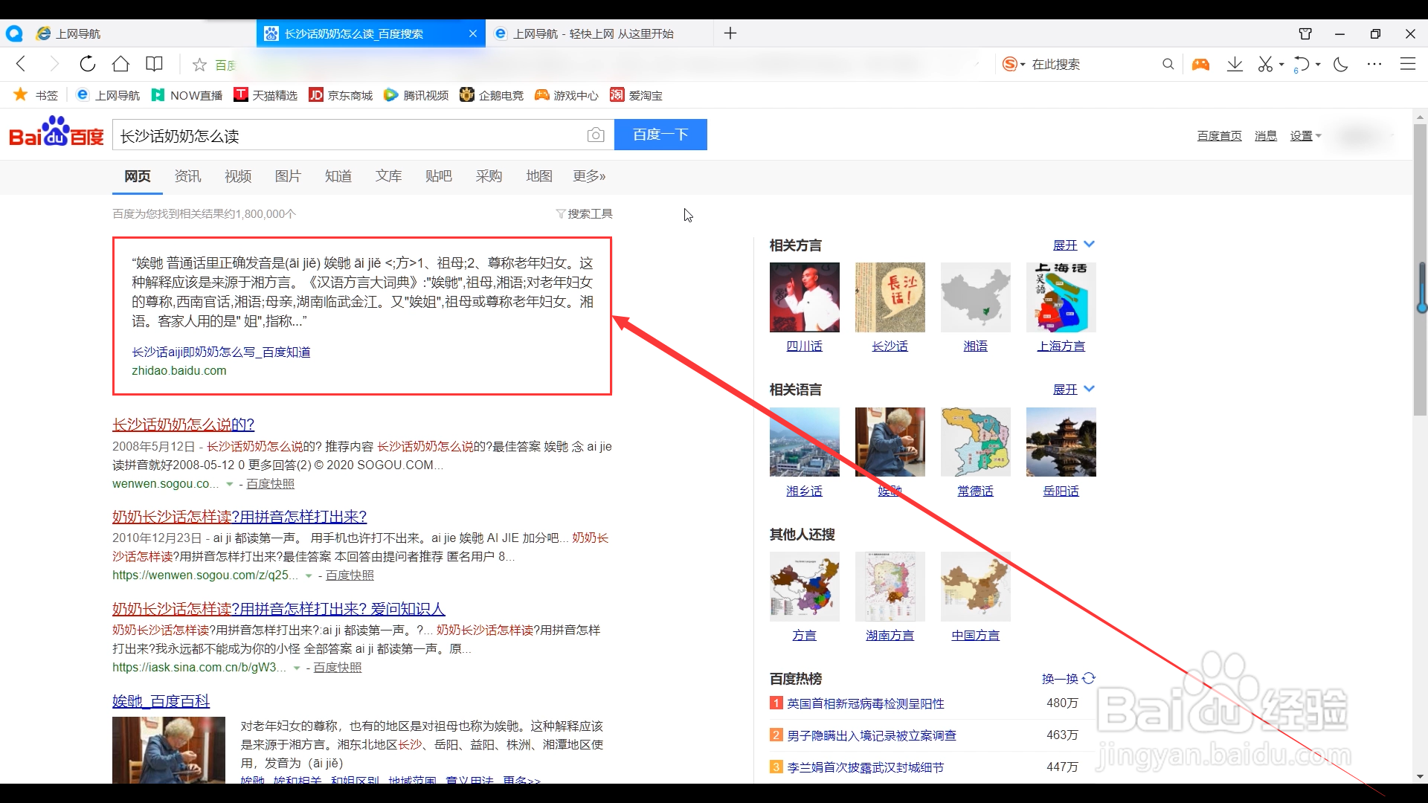Click the 在此搜索 search box
Image resolution: width=1428 pixels, height=803 pixels.
[x=1093, y=65]
